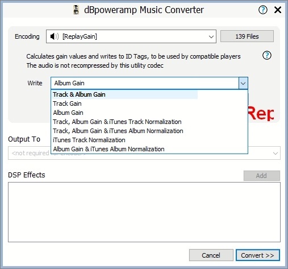Screen dimensions: 288x269
Task: Choose the Track Gain option
Action: 149,104
